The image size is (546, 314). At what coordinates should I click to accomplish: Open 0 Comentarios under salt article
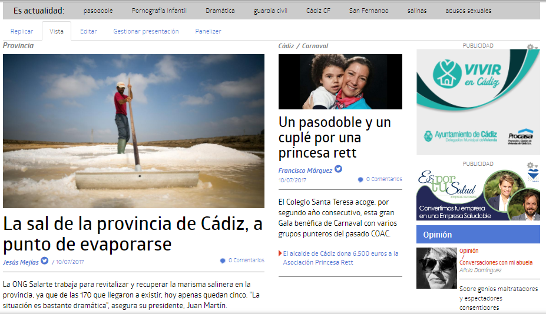(246, 260)
